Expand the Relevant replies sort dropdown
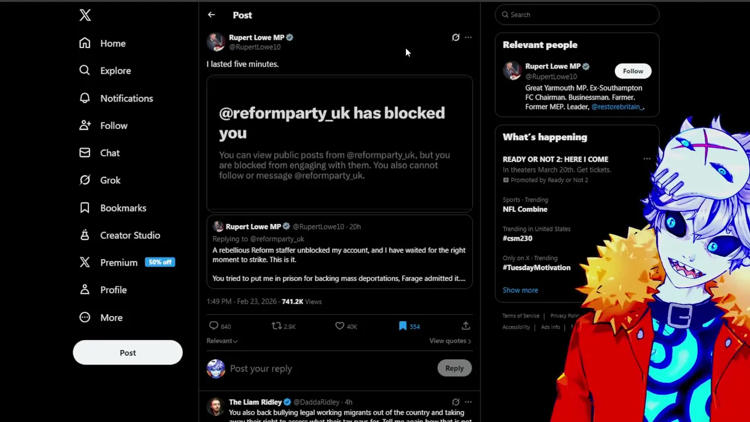Viewport: 750px width, 422px height. [221, 341]
